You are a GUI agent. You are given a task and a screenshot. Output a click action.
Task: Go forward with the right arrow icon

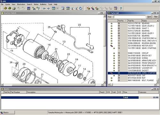[x=48, y=9]
